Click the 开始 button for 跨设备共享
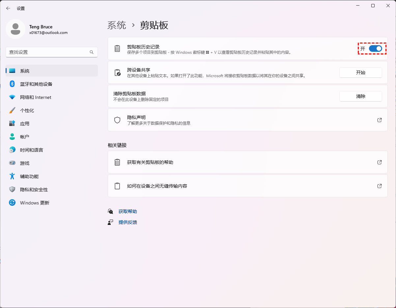 tap(360, 73)
